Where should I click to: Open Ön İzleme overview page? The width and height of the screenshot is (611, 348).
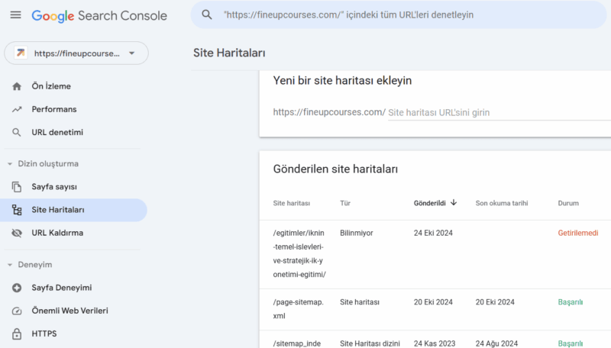[x=51, y=86]
